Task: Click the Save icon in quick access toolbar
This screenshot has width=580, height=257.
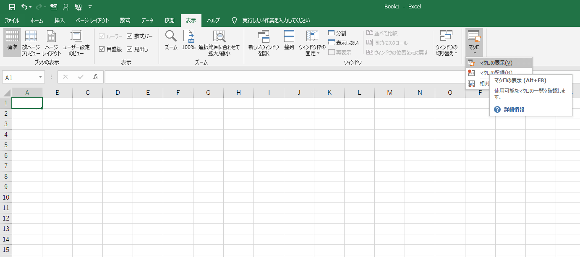Action: (12, 7)
